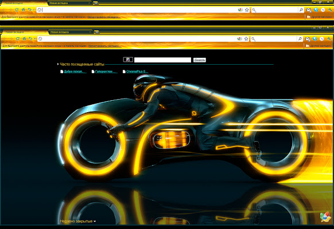Go to home page in top window

click(23, 10)
